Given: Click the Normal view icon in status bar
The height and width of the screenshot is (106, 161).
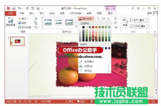Looking at the screenshot, I should point(92,101).
